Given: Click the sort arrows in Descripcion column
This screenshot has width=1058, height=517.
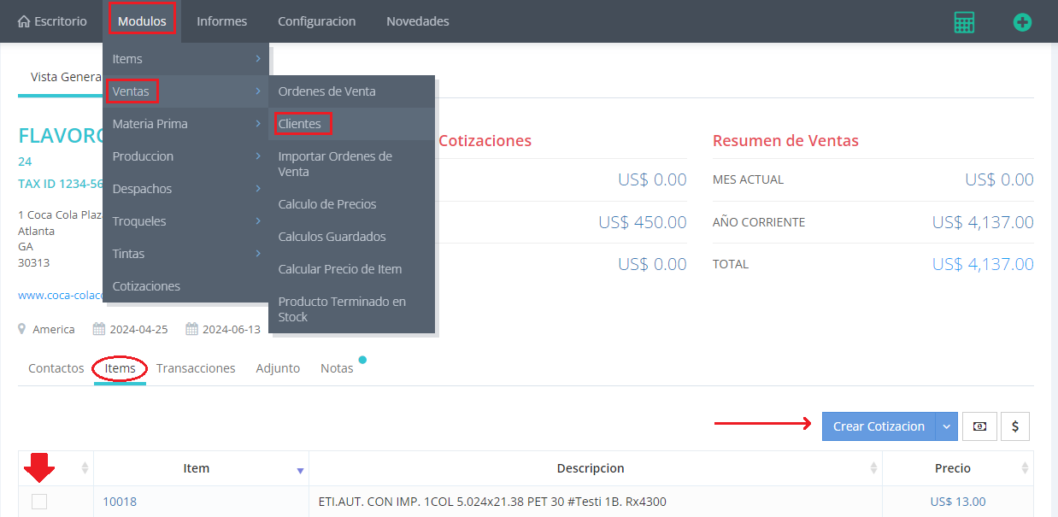Looking at the screenshot, I should [873, 468].
